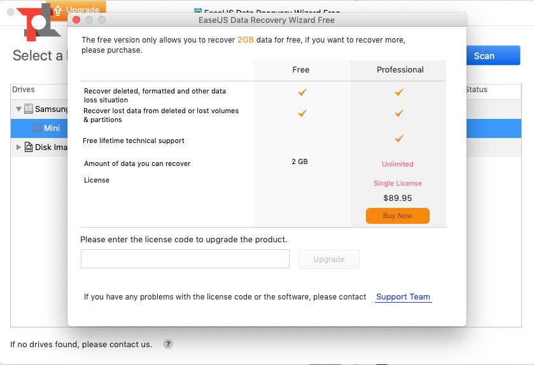Viewport: 534px width, 365px height.
Task: Click the Upgrade button beside the license field
Action: (328, 259)
